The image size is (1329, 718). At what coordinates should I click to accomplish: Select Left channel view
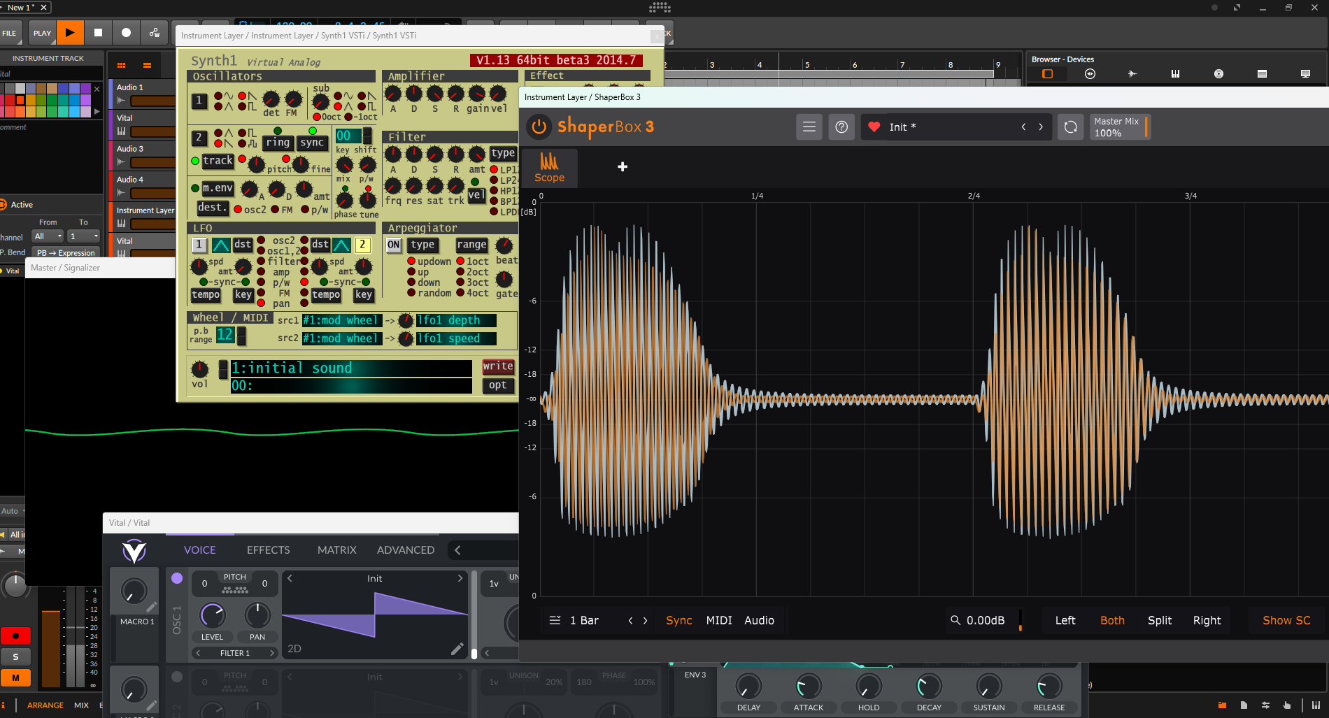[1065, 620]
